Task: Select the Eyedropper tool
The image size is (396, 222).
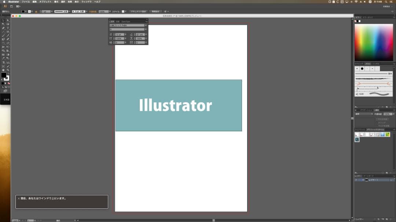Action: point(3,59)
